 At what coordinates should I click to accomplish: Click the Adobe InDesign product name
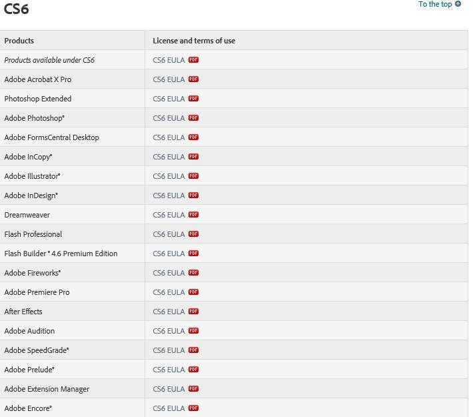pos(31,195)
